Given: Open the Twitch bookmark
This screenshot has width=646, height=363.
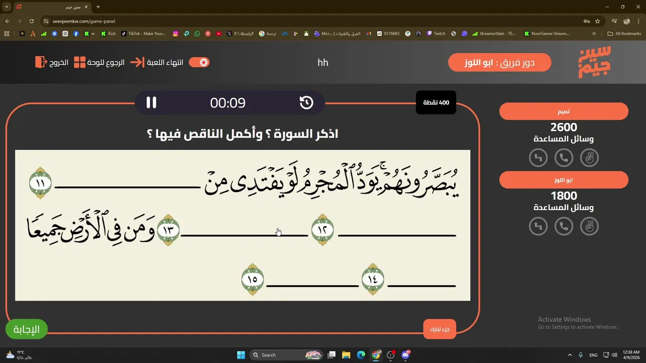Looking at the screenshot, I should click(x=436, y=34).
